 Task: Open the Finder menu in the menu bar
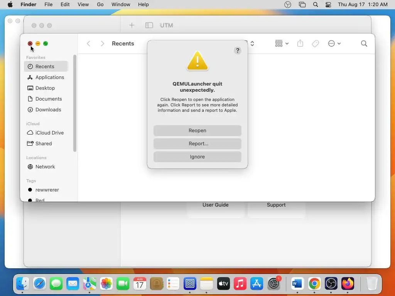[x=28, y=5]
